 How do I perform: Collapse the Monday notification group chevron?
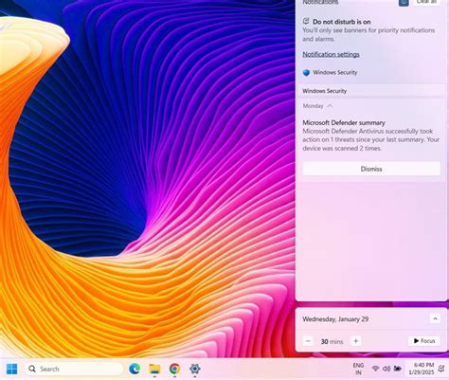pyautogui.click(x=330, y=106)
